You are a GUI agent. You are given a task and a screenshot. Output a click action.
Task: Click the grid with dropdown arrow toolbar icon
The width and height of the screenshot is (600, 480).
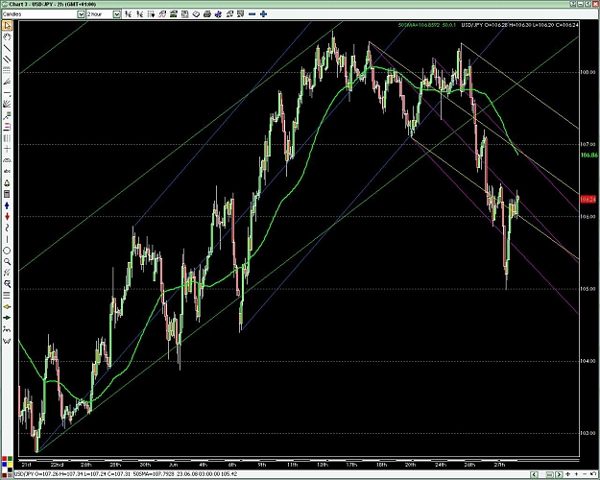click(x=151, y=14)
